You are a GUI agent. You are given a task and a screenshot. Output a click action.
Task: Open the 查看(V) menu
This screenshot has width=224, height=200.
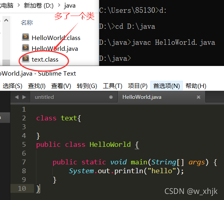click(61, 86)
